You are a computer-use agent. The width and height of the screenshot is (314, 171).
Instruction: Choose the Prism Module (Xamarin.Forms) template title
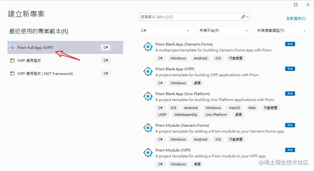182,125
